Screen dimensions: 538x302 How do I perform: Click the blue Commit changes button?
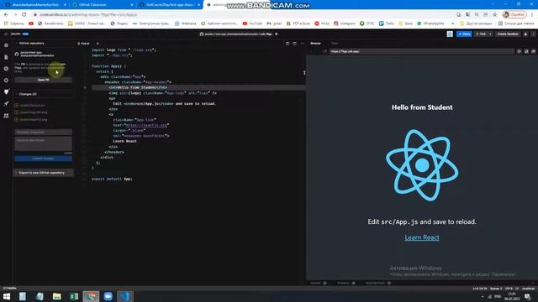point(43,159)
